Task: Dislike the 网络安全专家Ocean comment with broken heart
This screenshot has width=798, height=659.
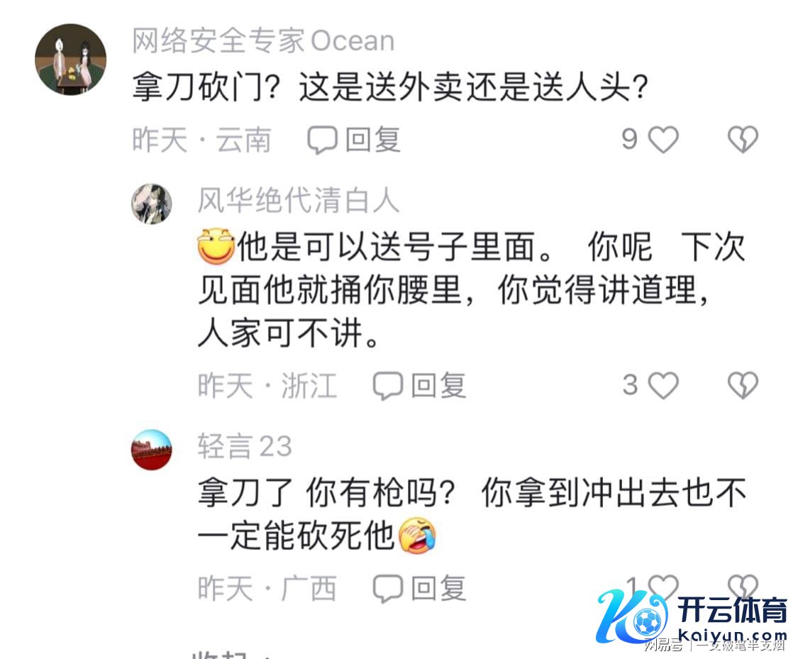Action: pos(743,139)
